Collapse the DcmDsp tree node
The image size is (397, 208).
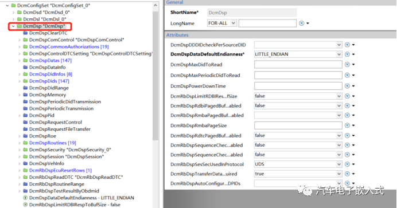pyautogui.click(x=13, y=26)
